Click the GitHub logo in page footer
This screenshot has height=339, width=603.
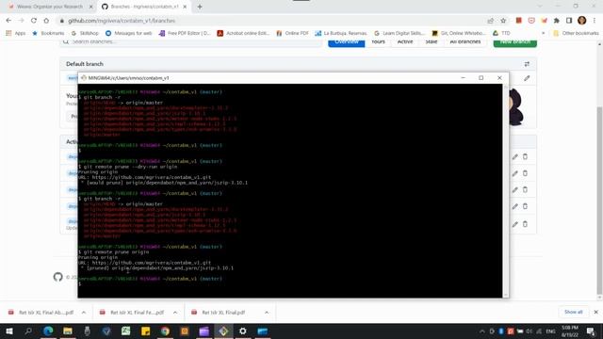tap(57, 277)
